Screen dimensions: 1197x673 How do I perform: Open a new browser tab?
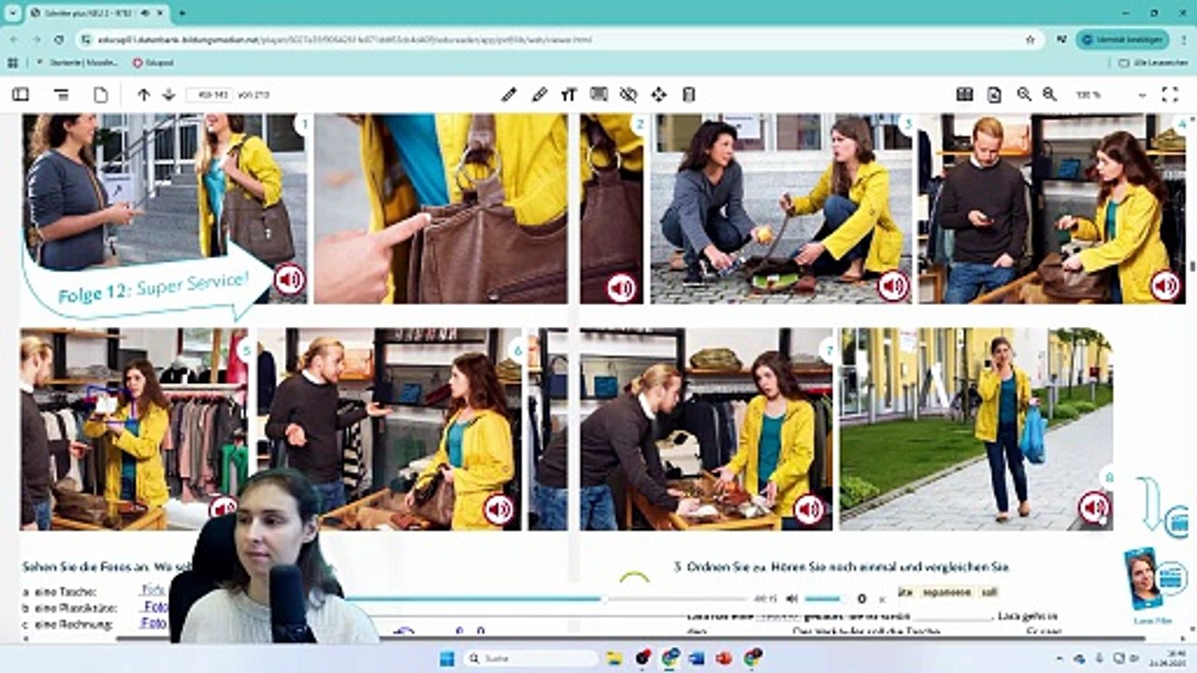[181, 13]
